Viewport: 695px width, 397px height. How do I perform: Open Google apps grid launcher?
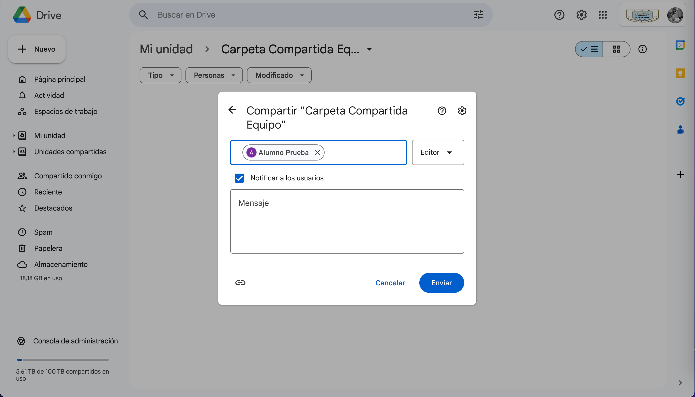click(603, 15)
